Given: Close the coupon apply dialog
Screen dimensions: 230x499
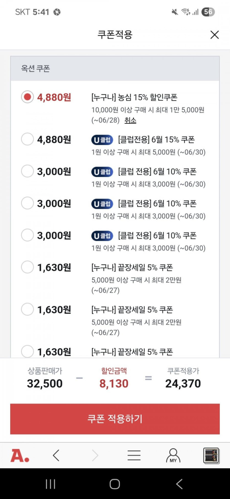Looking at the screenshot, I should pos(214,35).
